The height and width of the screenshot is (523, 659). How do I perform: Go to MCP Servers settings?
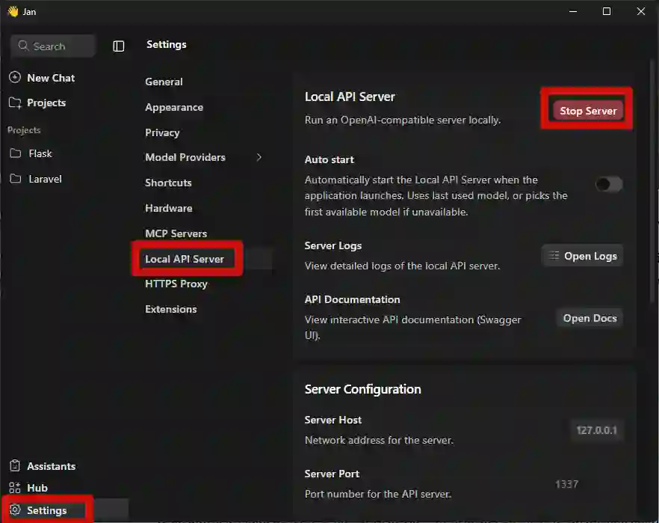pos(176,233)
